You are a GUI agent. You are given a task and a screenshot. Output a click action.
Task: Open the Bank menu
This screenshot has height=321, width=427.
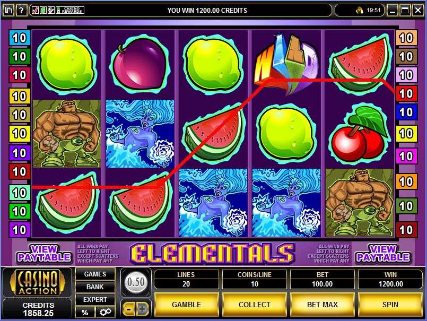95,287
